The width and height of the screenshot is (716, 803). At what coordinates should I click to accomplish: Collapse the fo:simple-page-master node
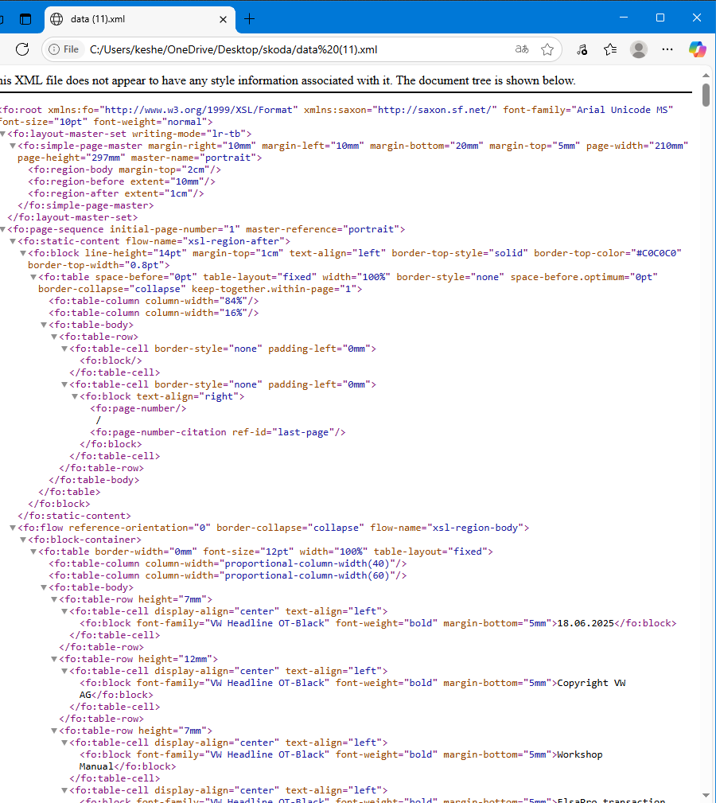tap(13, 146)
